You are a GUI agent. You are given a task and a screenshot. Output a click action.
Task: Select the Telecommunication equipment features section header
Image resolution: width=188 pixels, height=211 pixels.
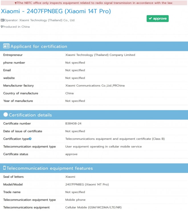(x=50, y=168)
